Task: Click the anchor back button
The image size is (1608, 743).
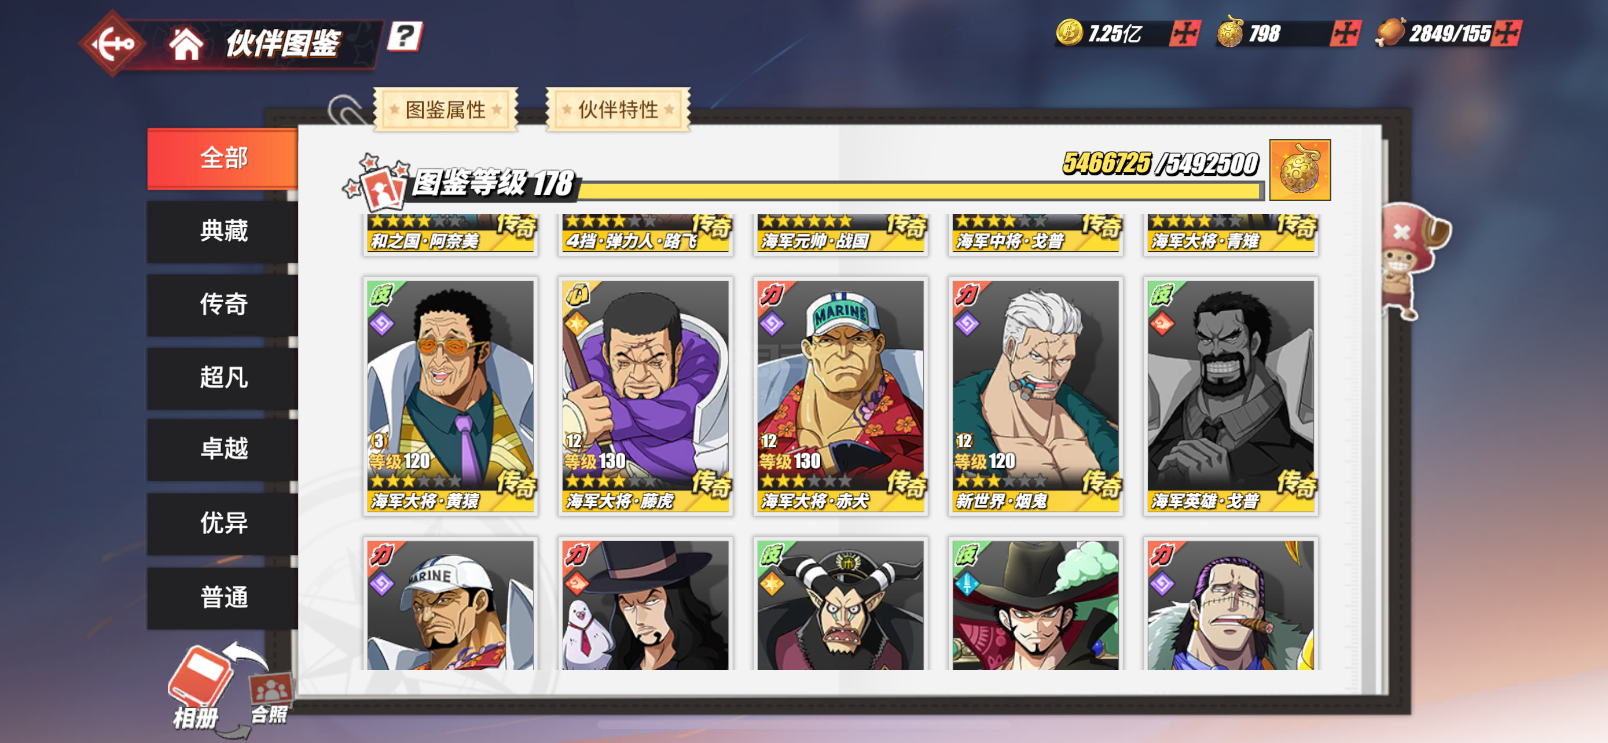Action: click(x=112, y=43)
